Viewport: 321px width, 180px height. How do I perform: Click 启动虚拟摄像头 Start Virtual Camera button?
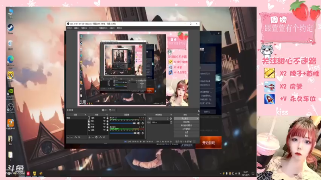pos(186,125)
